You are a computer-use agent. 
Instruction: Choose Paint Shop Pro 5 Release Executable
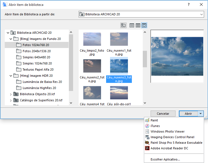[x=174, y=143]
